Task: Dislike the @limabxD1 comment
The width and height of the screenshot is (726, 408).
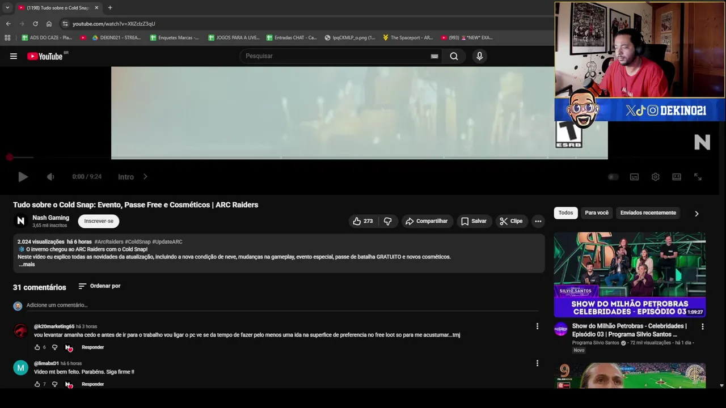Action: 54,384
